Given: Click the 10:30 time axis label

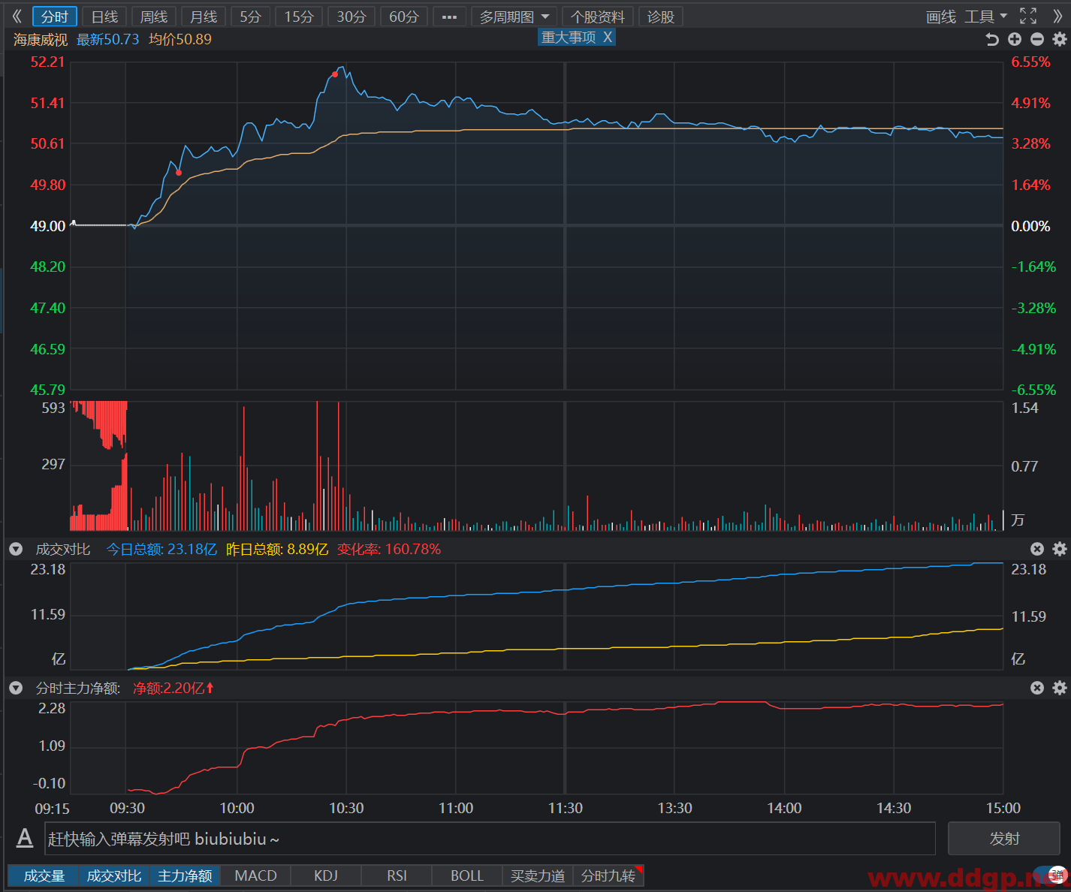Looking at the screenshot, I should (x=346, y=808).
